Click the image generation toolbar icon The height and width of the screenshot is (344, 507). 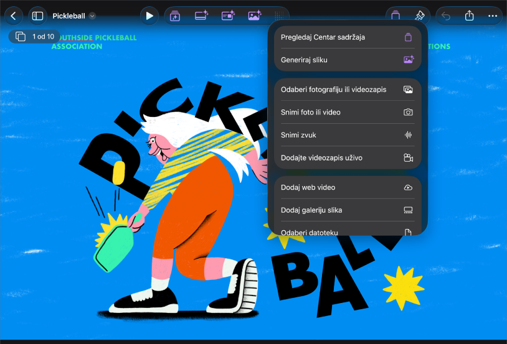255,16
